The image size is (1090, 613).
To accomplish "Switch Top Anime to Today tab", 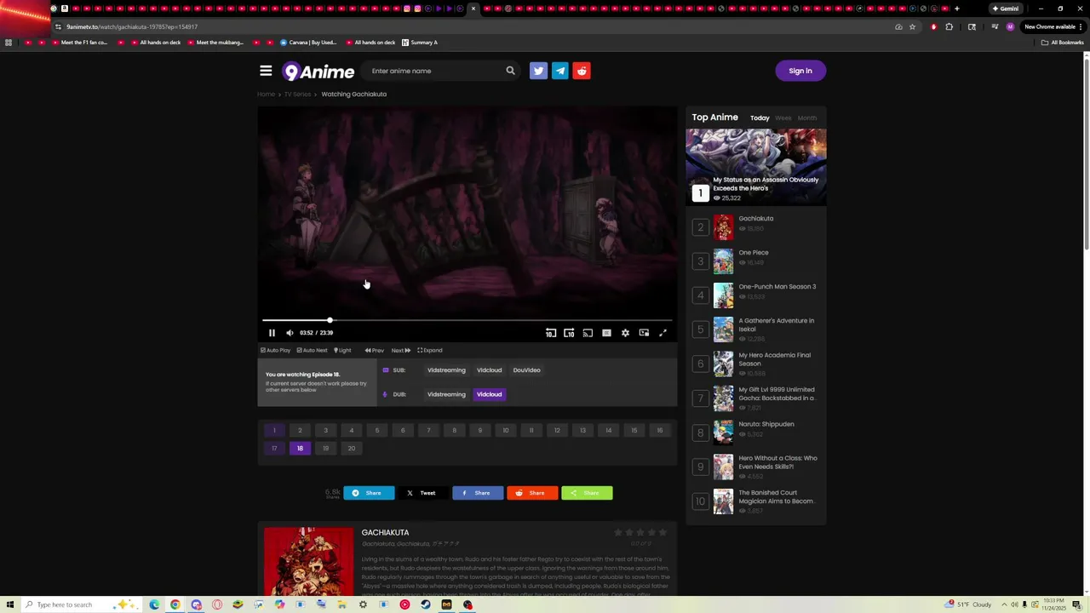I will (x=760, y=118).
